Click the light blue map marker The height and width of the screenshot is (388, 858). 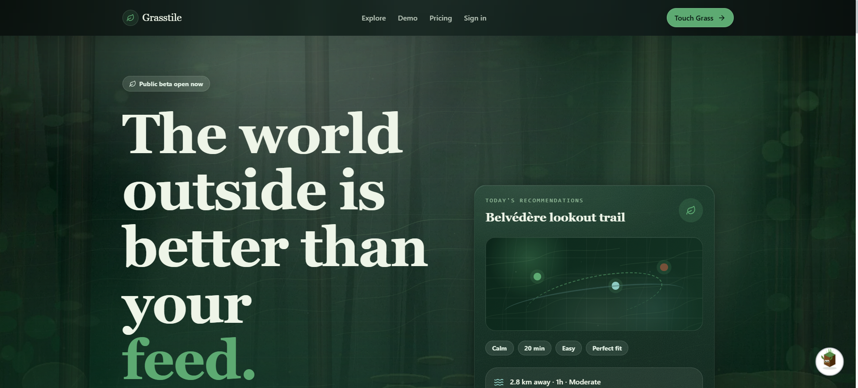pyautogui.click(x=615, y=286)
